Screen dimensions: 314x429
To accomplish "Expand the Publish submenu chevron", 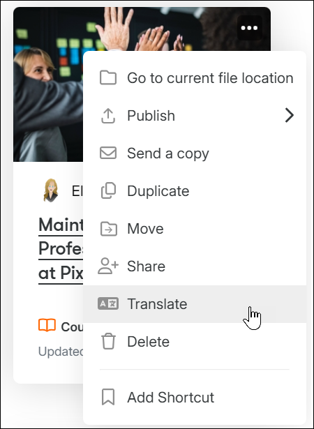I will (x=289, y=115).
